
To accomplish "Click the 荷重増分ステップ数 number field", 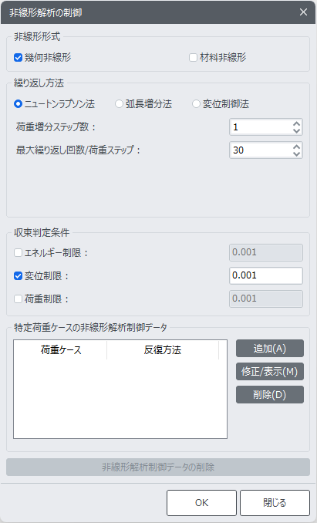I will 261,127.
